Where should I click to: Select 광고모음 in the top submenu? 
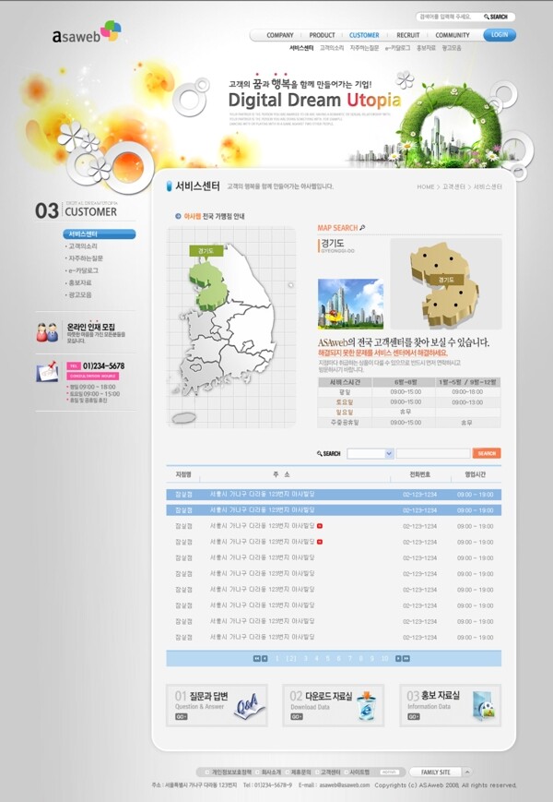[x=452, y=48]
